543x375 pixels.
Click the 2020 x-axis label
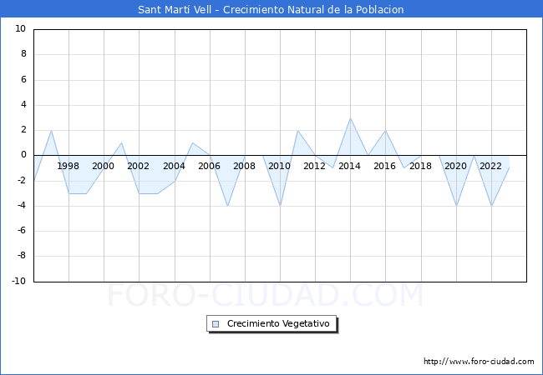click(x=455, y=166)
